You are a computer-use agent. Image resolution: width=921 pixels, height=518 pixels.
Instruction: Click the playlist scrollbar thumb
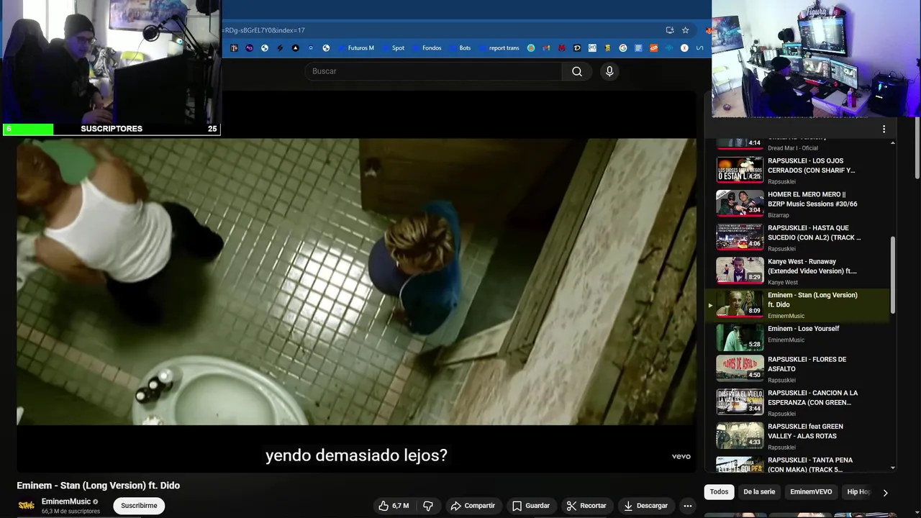[893, 275]
